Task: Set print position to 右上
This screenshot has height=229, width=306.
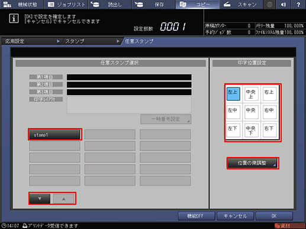Action: (269, 94)
